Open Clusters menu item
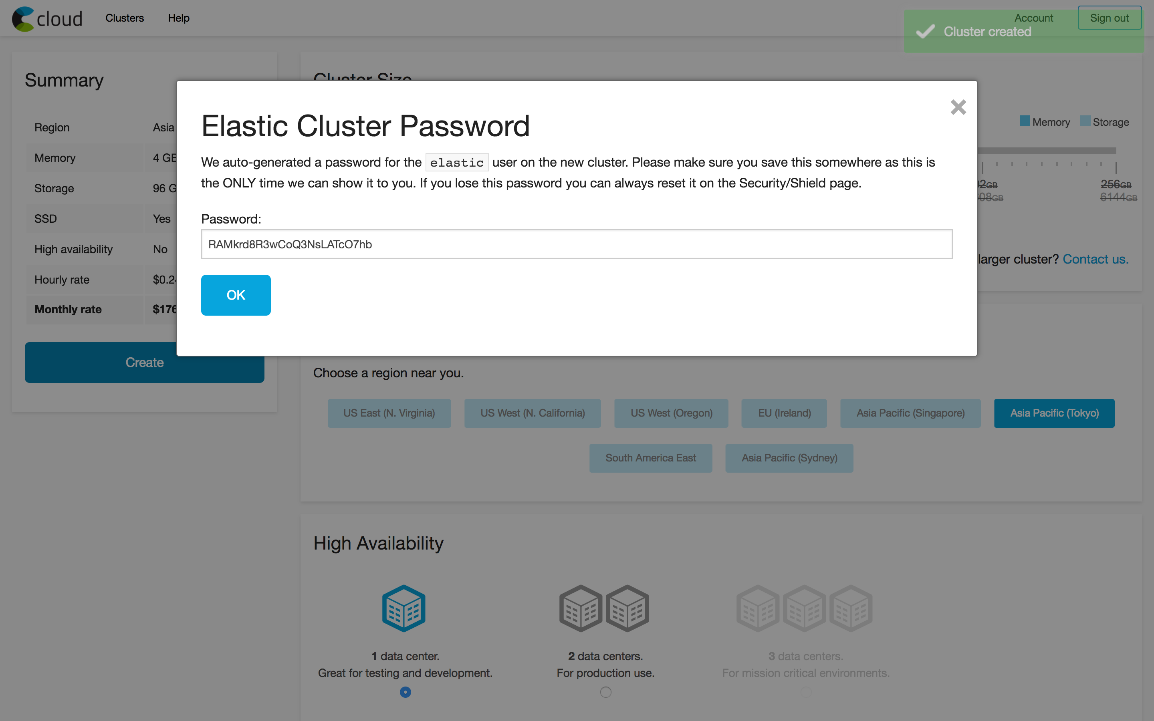Viewport: 1154px width, 721px height. [125, 18]
